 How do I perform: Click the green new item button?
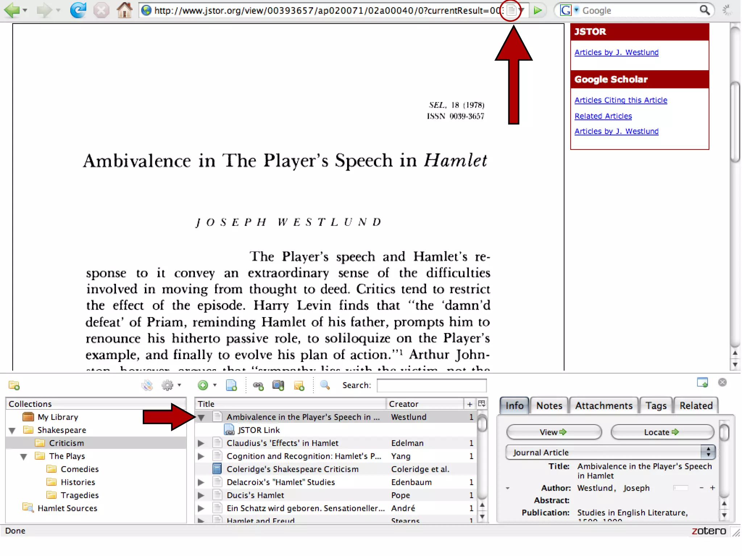click(x=203, y=385)
